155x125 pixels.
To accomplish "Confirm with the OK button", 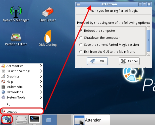I will click(x=97, y=61).
